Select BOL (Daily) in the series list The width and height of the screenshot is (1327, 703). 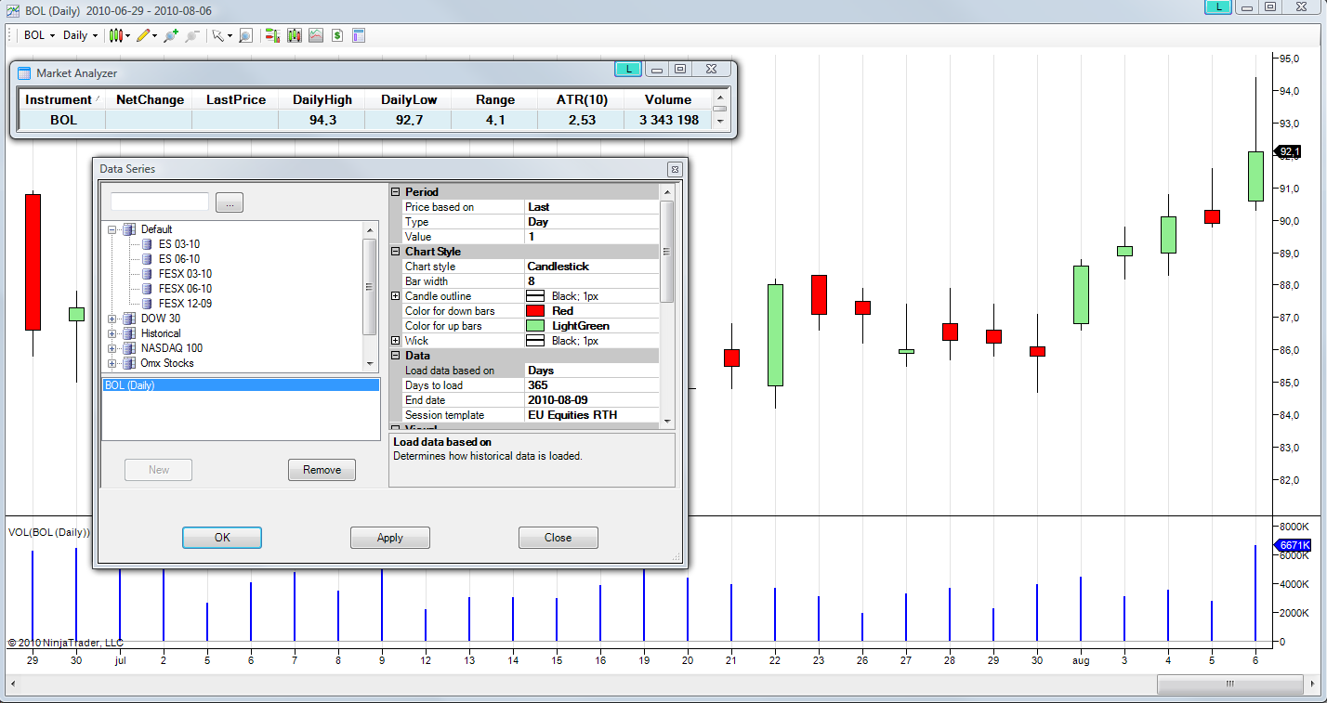click(x=241, y=385)
